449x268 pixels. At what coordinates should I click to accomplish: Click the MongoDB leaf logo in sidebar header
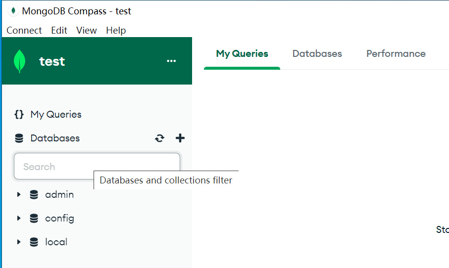[x=19, y=61]
